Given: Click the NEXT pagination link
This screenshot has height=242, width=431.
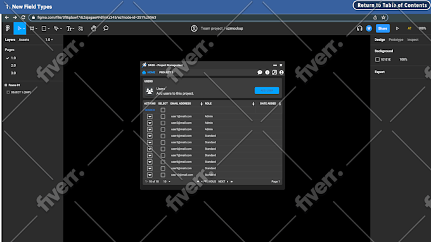Looking at the screenshot, I should pos(222,181).
